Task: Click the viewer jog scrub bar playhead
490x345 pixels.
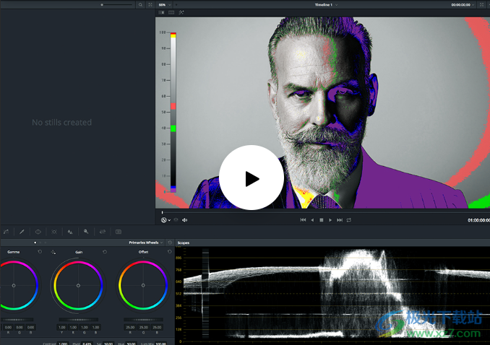Action: (162, 212)
